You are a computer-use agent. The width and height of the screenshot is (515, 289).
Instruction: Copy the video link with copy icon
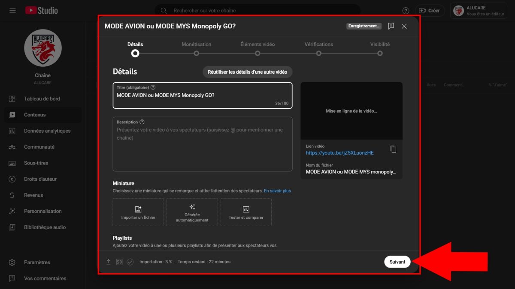tap(393, 149)
